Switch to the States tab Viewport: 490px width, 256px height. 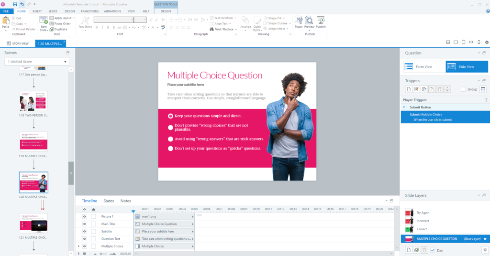tap(109, 201)
